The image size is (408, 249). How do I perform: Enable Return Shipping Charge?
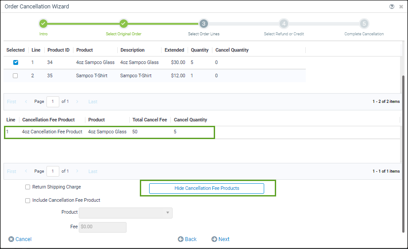[27, 187]
